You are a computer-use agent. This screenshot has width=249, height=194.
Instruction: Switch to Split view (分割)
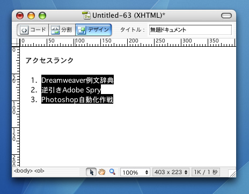tap(62, 30)
